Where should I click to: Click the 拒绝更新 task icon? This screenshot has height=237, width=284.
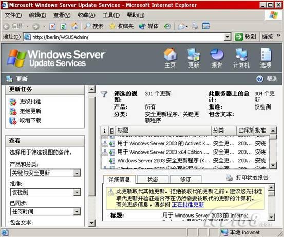pos(13,112)
